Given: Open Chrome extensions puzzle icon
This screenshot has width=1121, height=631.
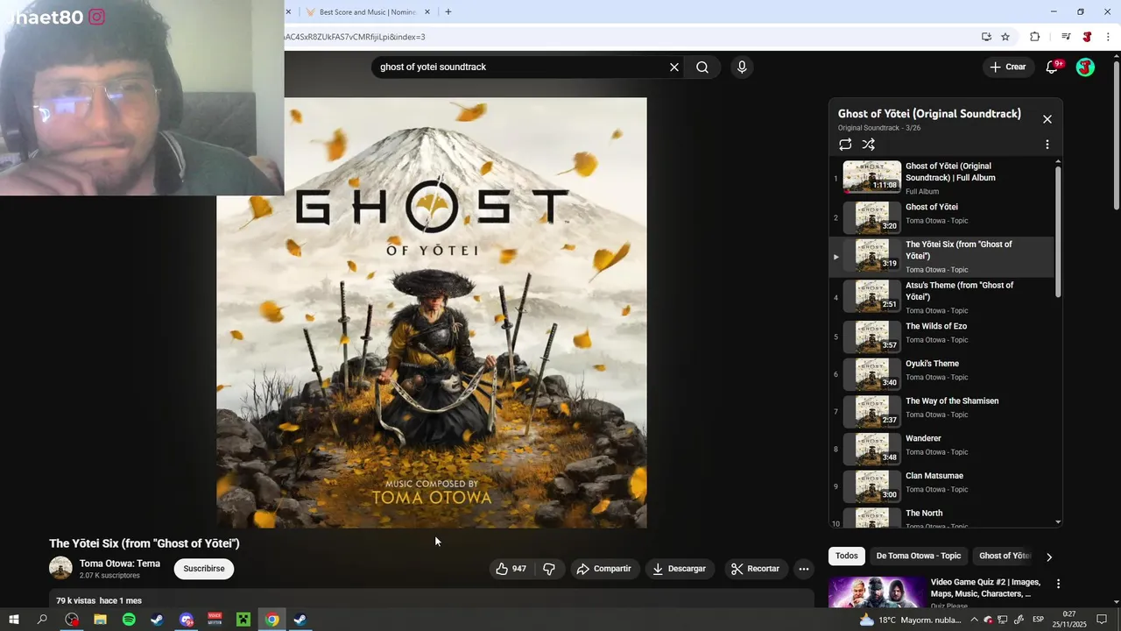Looking at the screenshot, I should tap(1035, 37).
